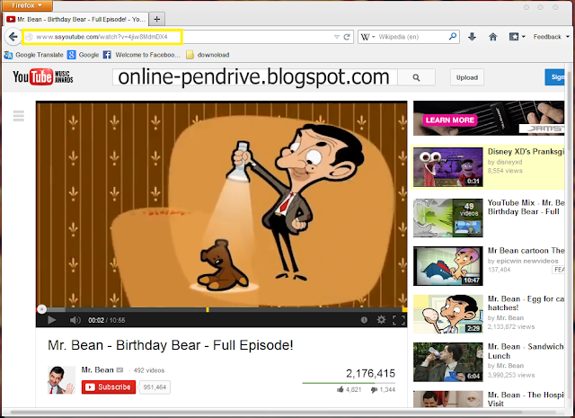575x418 pixels.
Task: Click the blue Sign in button
Action: [x=554, y=77]
